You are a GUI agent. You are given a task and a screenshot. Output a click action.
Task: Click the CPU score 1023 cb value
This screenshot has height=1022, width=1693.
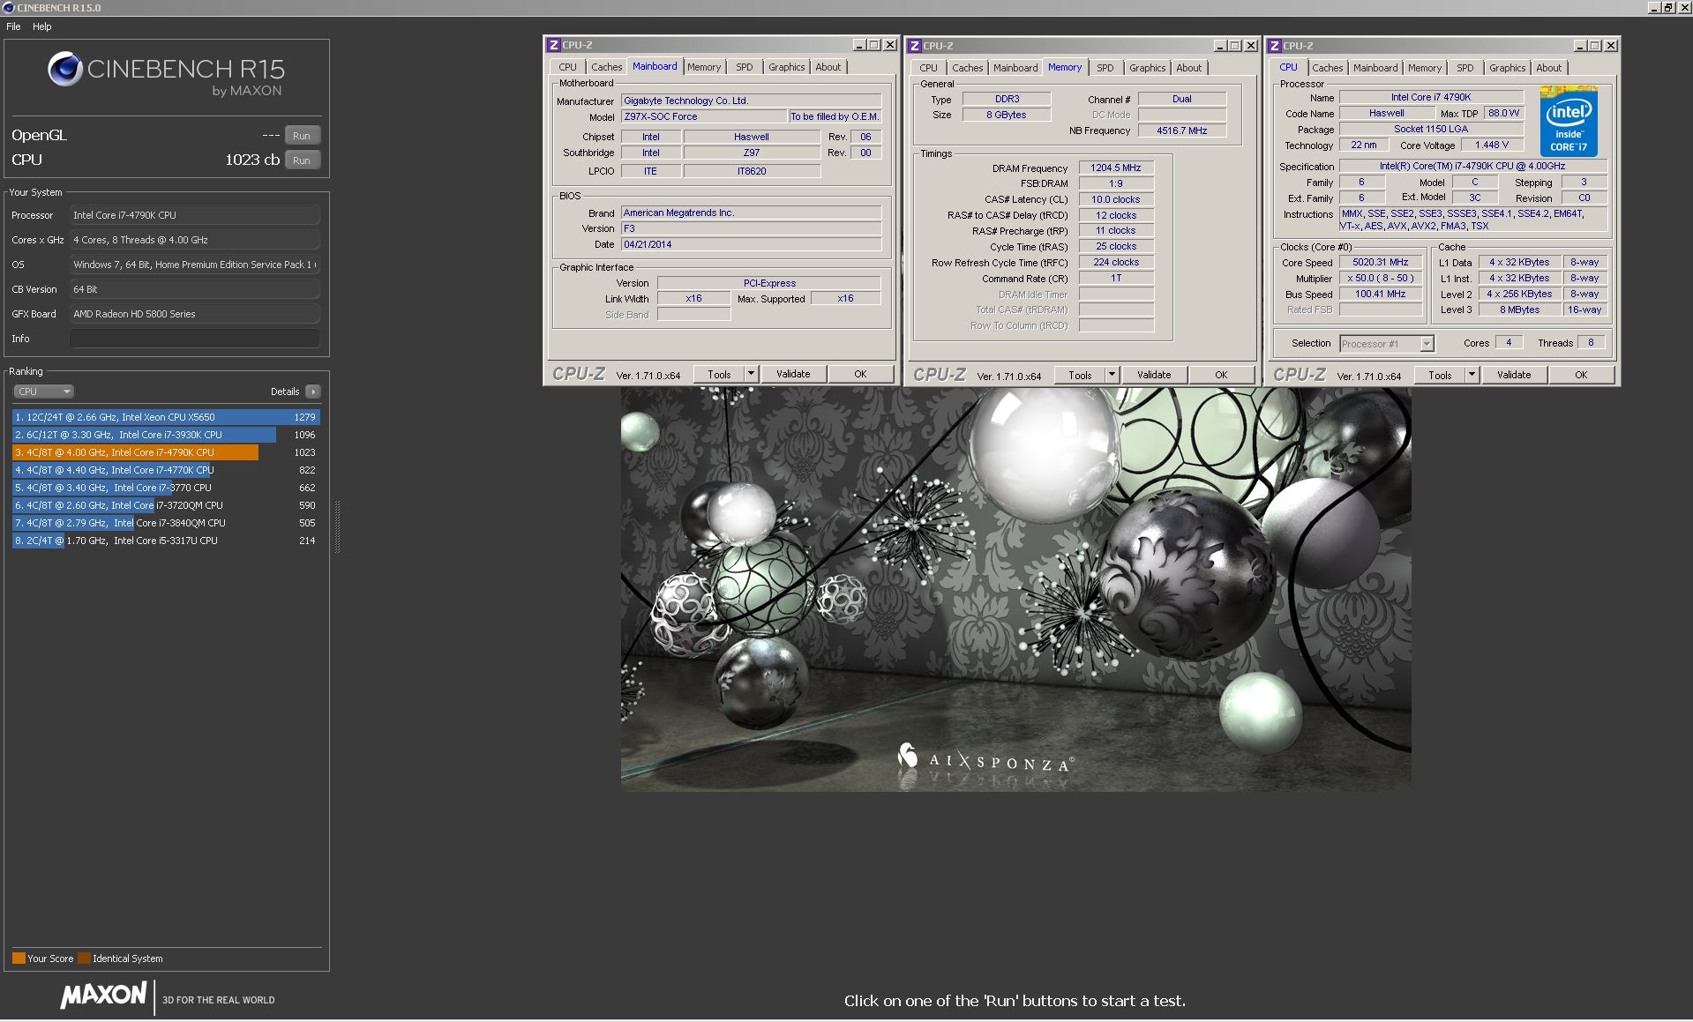click(x=252, y=160)
